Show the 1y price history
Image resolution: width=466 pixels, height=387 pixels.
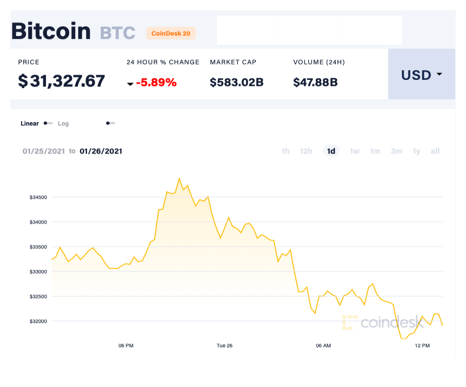[x=416, y=151]
